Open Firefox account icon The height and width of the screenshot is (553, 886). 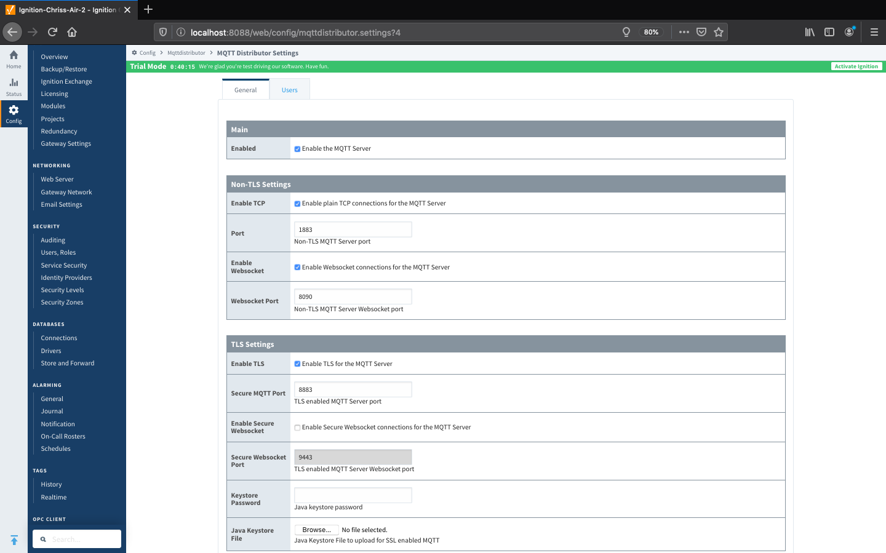(x=849, y=32)
